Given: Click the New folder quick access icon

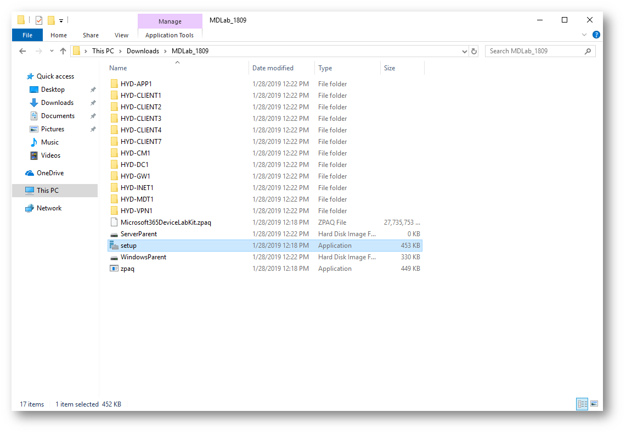Looking at the screenshot, I should [x=51, y=20].
